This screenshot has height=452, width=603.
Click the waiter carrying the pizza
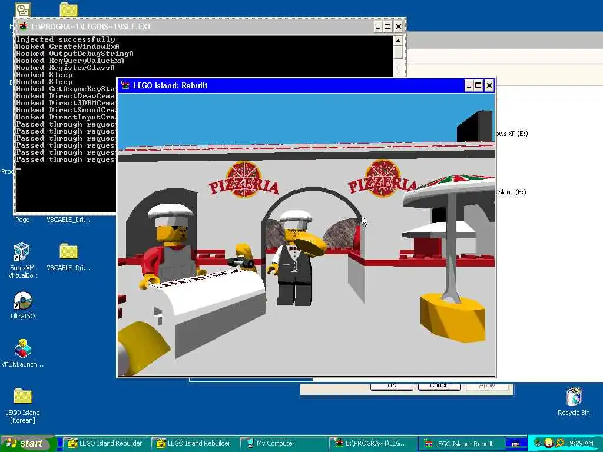pos(294,258)
